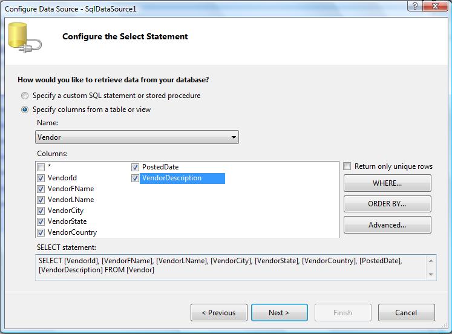Viewport: 452px width, 334px height.
Task: Open the Name dropdown showing Vendor
Action: point(137,137)
